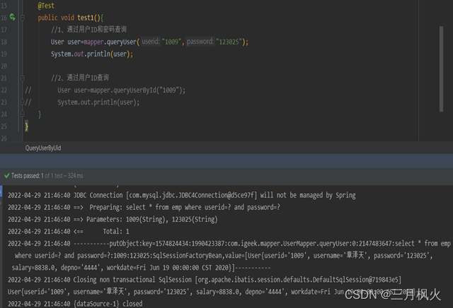The width and height of the screenshot is (453, 308).
Task: Click the commented queryUserById line 22
Action: [x=121, y=90]
